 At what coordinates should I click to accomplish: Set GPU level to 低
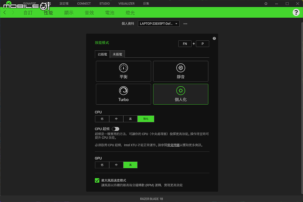click(102, 165)
